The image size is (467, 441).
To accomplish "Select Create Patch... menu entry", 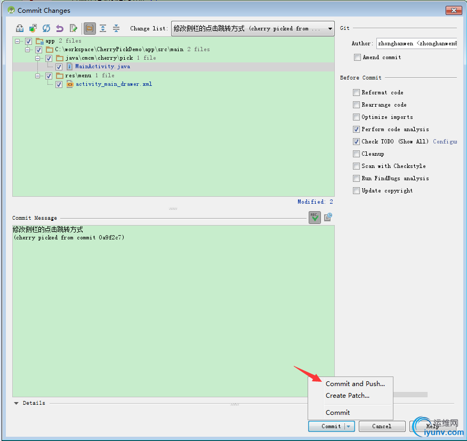I will 348,396.
